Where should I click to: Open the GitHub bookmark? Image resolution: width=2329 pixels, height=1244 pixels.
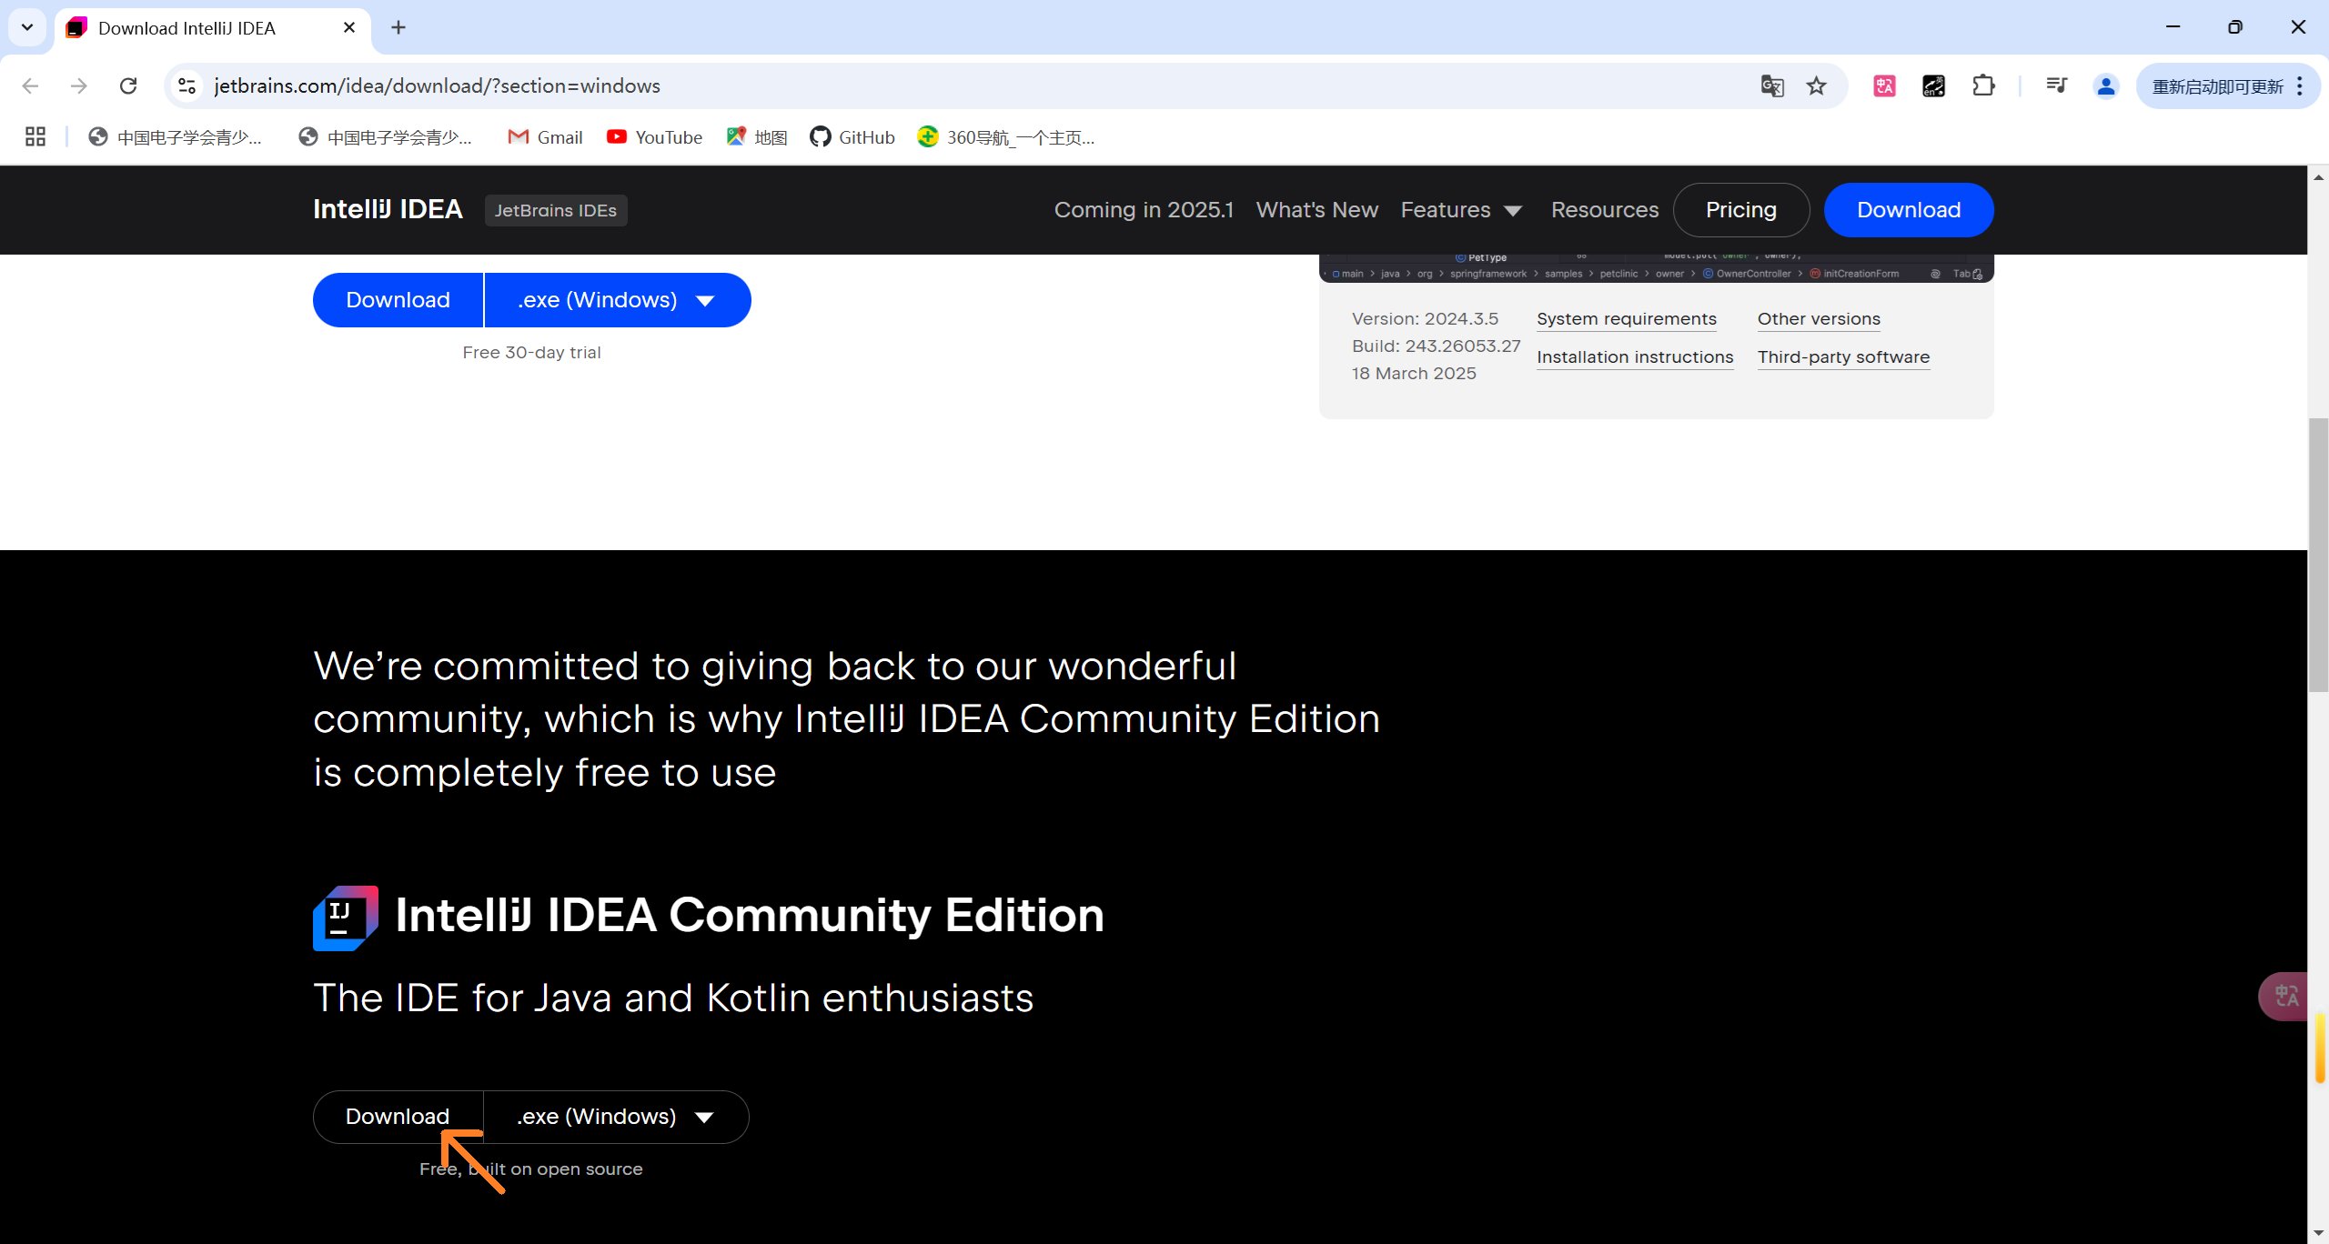[852, 137]
